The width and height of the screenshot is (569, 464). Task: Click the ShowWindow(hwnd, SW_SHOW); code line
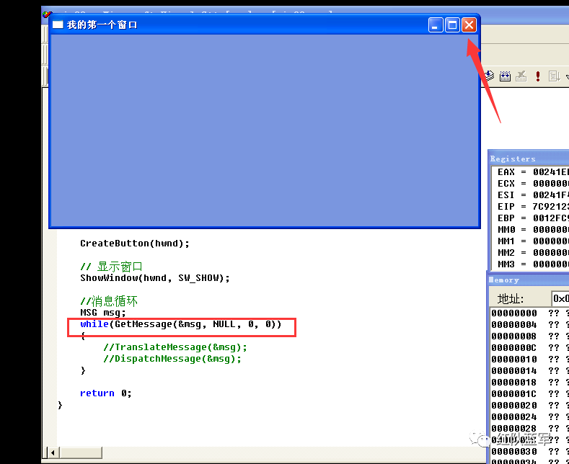(155, 278)
